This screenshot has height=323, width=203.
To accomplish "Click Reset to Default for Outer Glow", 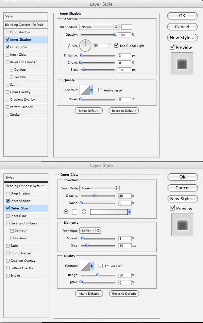I will [x=124, y=294].
